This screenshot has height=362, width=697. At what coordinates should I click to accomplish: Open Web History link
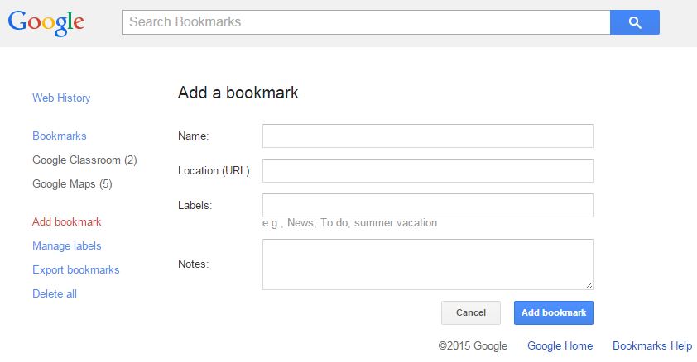click(x=61, y=98)
